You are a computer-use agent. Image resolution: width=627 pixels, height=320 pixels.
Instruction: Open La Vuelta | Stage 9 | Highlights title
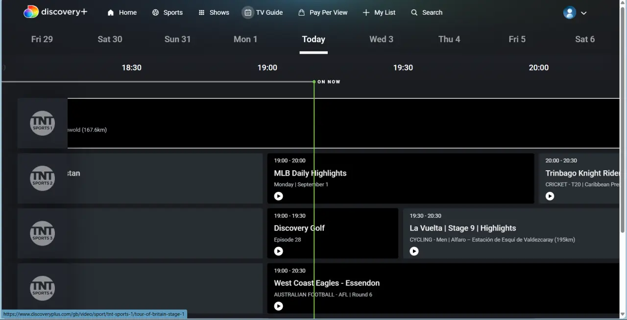(x=463, y=228)
